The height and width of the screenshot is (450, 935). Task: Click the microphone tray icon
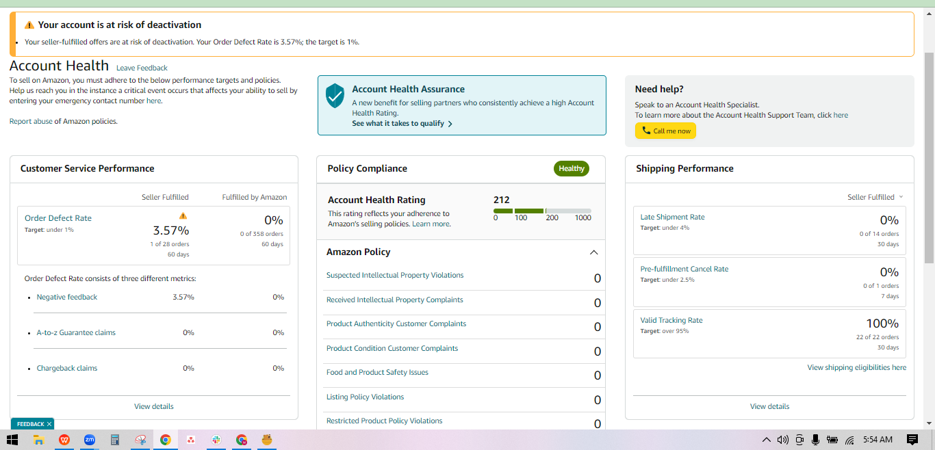point(815,440)
